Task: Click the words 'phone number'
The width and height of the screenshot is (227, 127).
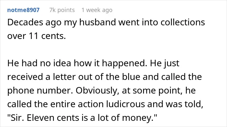Action: 40,91
